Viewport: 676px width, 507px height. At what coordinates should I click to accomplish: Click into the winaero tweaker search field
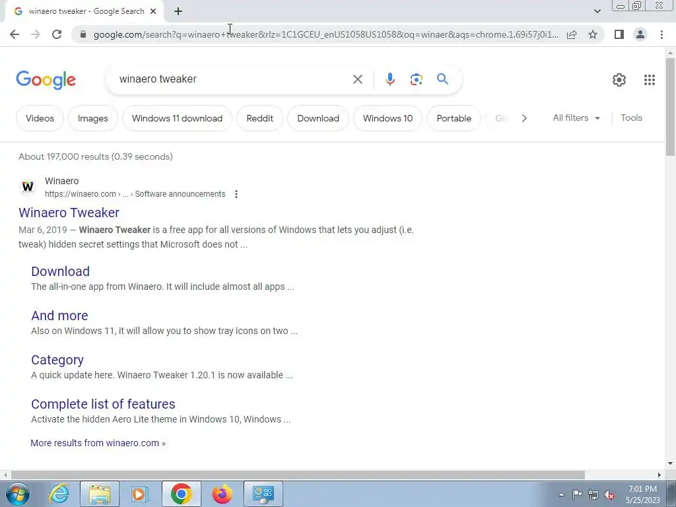point(233,79)
